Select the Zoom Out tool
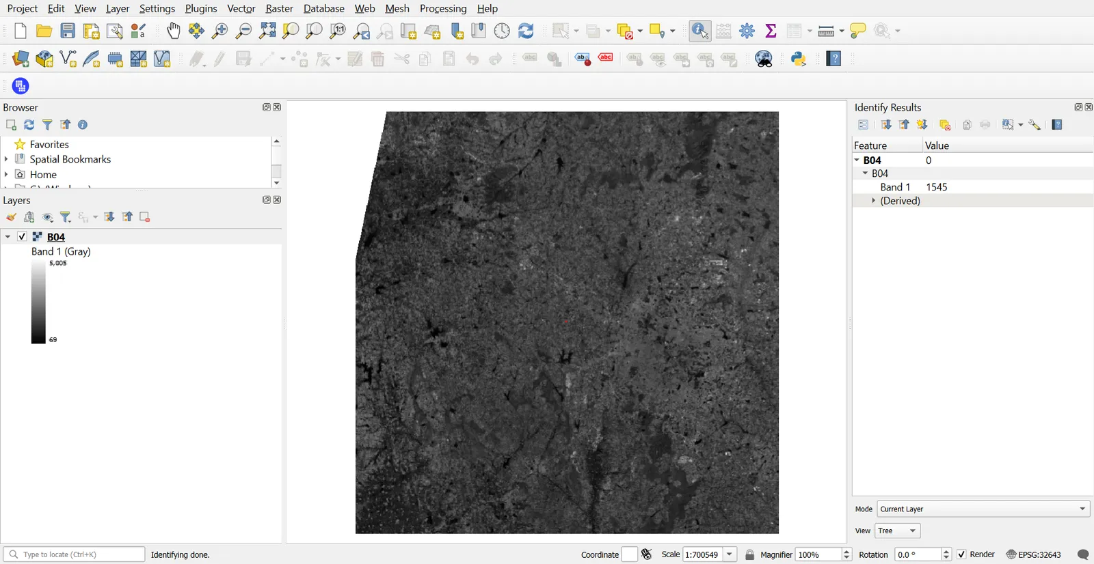This screenshot has height=564, width=1094. pyautogui.click(x=243, y=31)
